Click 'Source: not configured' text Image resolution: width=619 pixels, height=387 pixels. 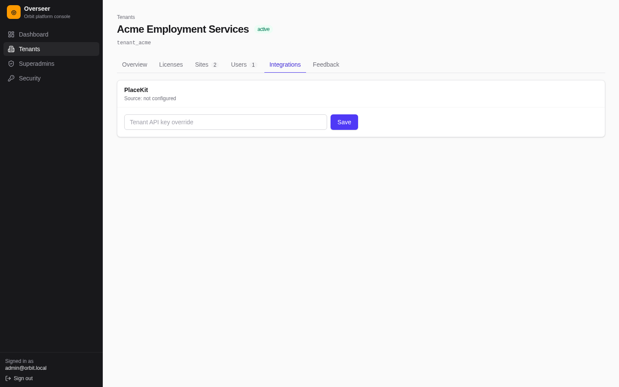[x=150, y=98]
